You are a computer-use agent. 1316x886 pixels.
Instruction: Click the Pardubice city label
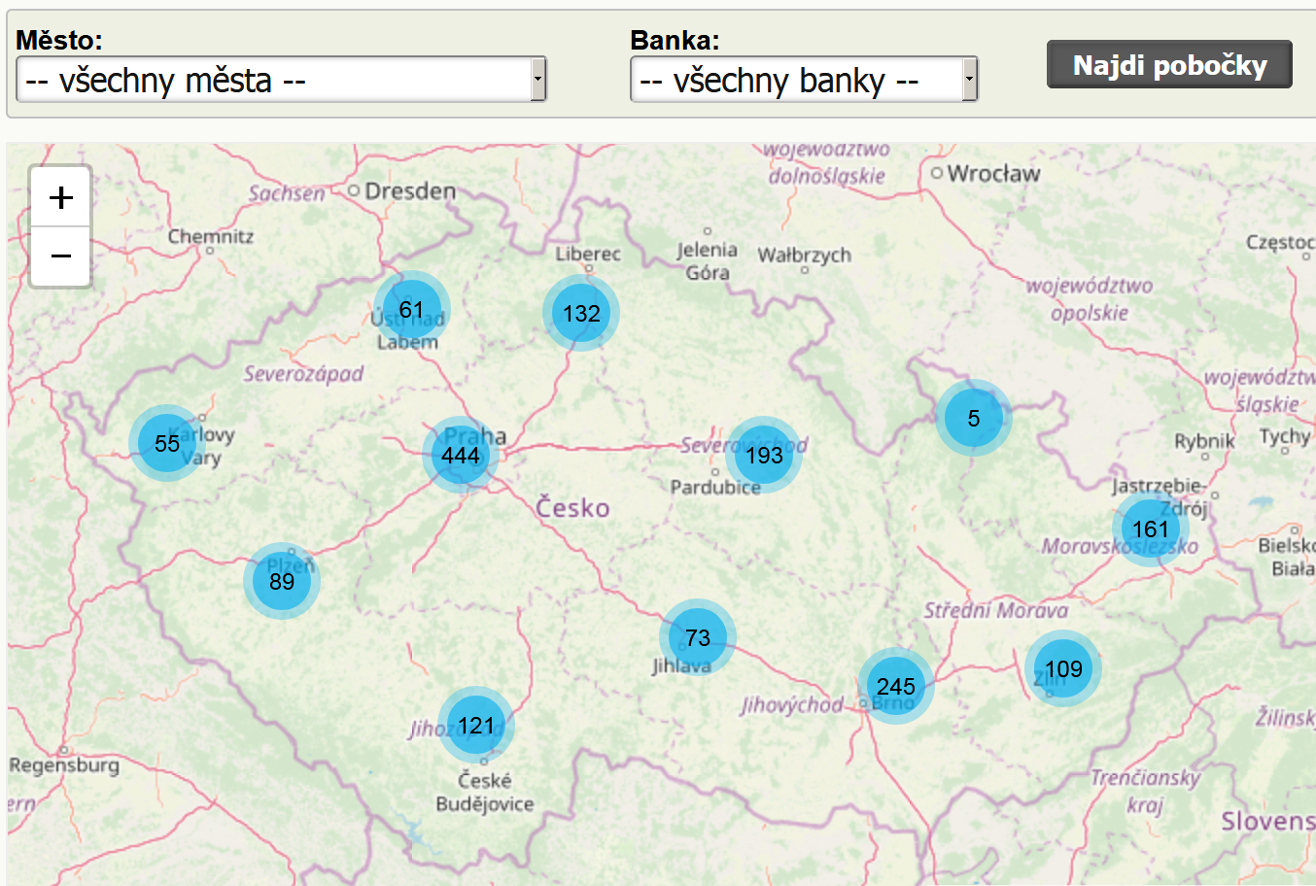[x=715, y=487]
